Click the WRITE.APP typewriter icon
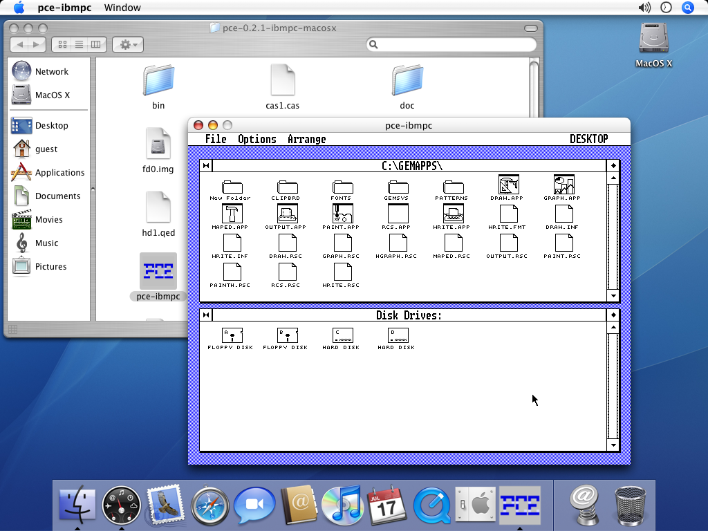The width and height of the screenshot is (708, 531). tap(453, 214)
